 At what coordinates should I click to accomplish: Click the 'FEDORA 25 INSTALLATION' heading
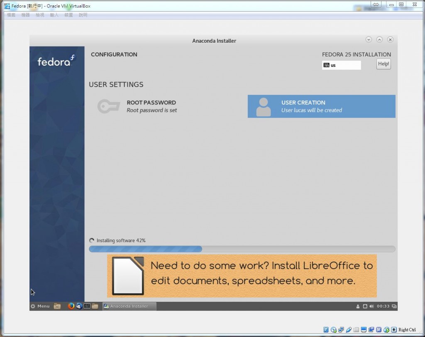357,54
